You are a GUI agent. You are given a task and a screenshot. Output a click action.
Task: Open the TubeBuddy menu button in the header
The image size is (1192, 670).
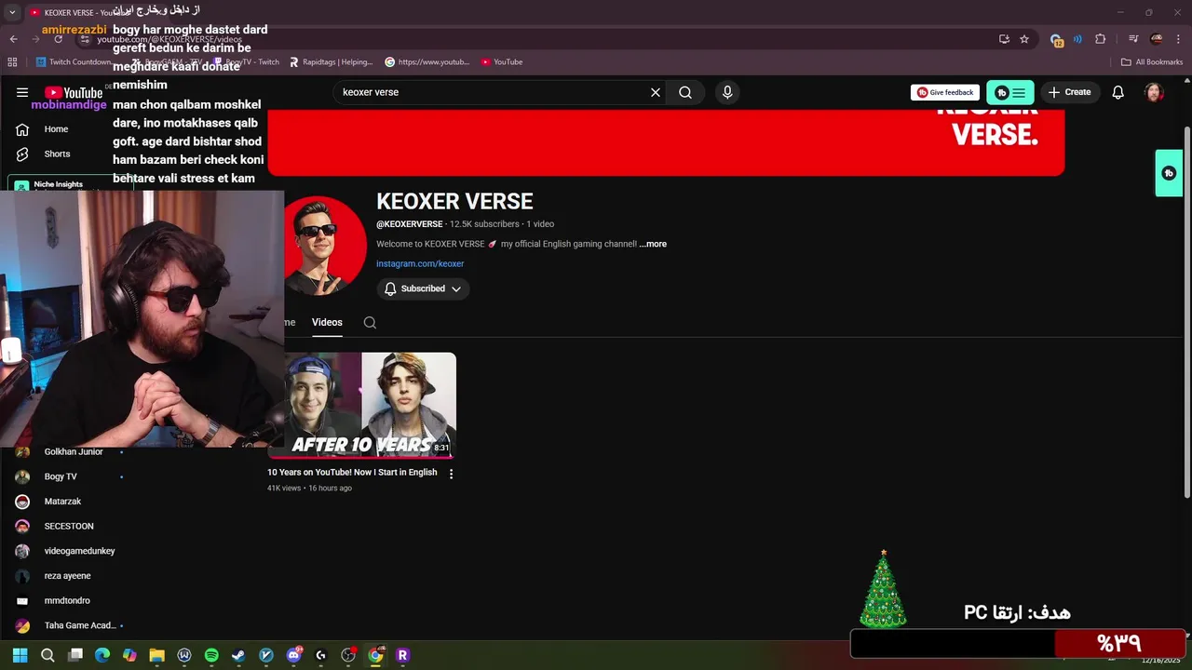(1010, 92)
